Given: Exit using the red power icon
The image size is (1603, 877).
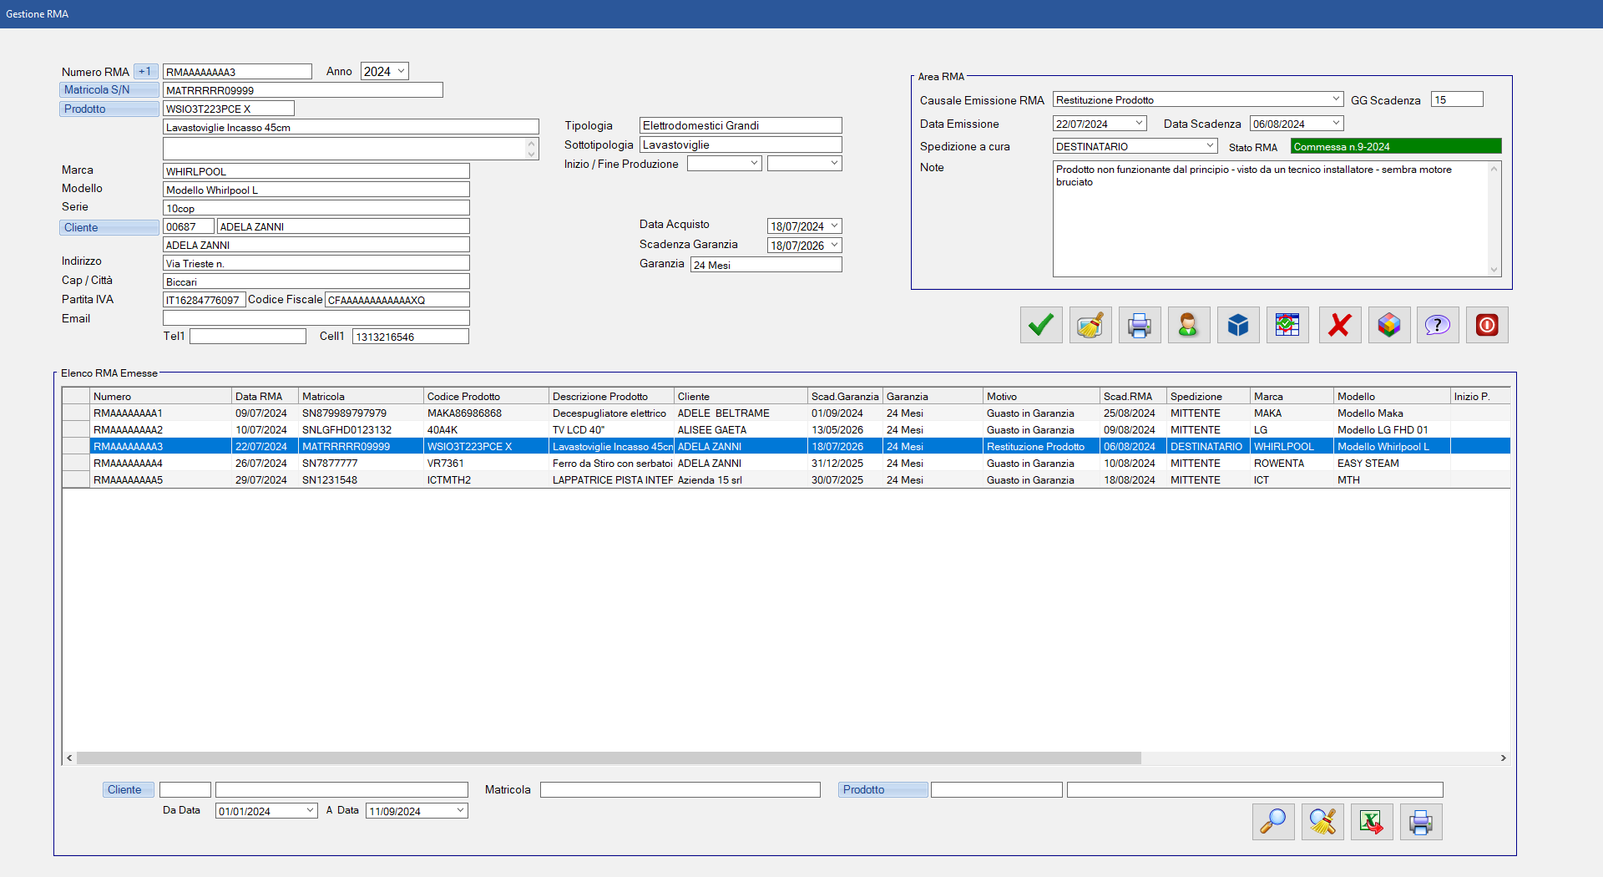Looking at the screenshot, I should click(1487, 325).
